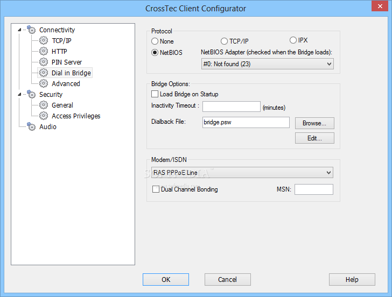Click the Cancel button

tap(227, 279)
